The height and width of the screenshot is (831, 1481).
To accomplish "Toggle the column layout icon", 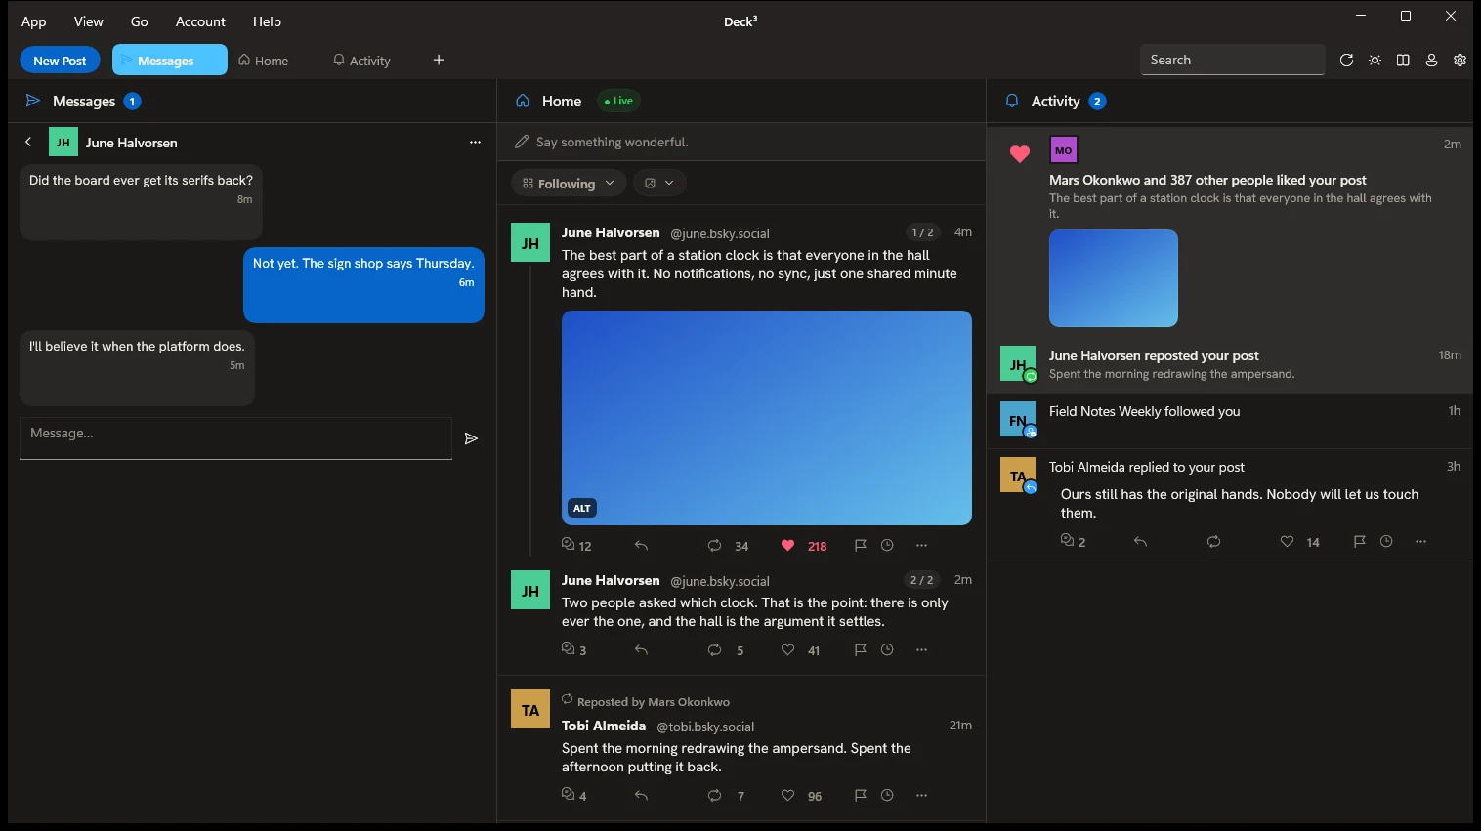I will click(x=1403, y=60).
